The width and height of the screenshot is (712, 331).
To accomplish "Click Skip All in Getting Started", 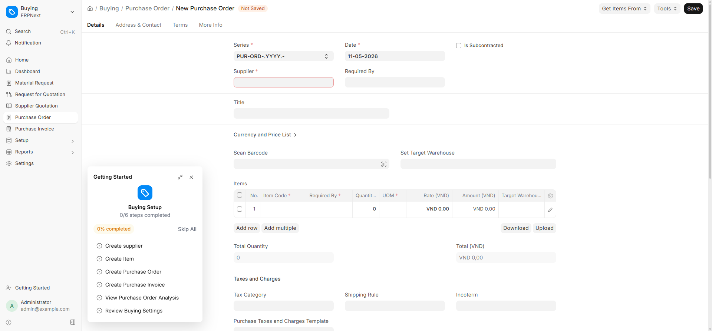I will tap(187, 229).
